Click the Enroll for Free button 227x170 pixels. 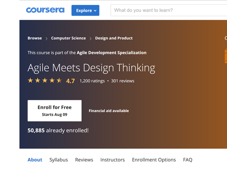click(x=55, y=111)
